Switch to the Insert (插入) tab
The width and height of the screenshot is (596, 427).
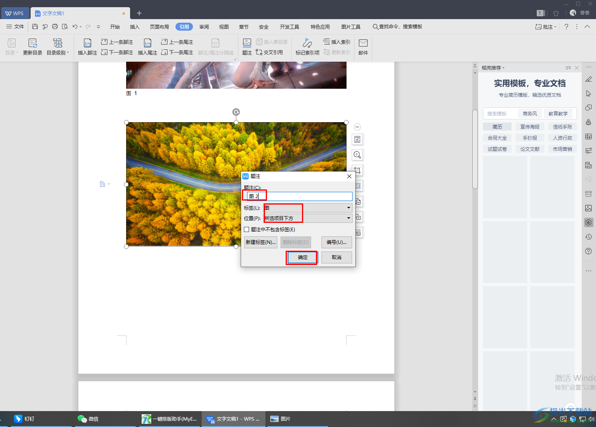pos(135,27)
